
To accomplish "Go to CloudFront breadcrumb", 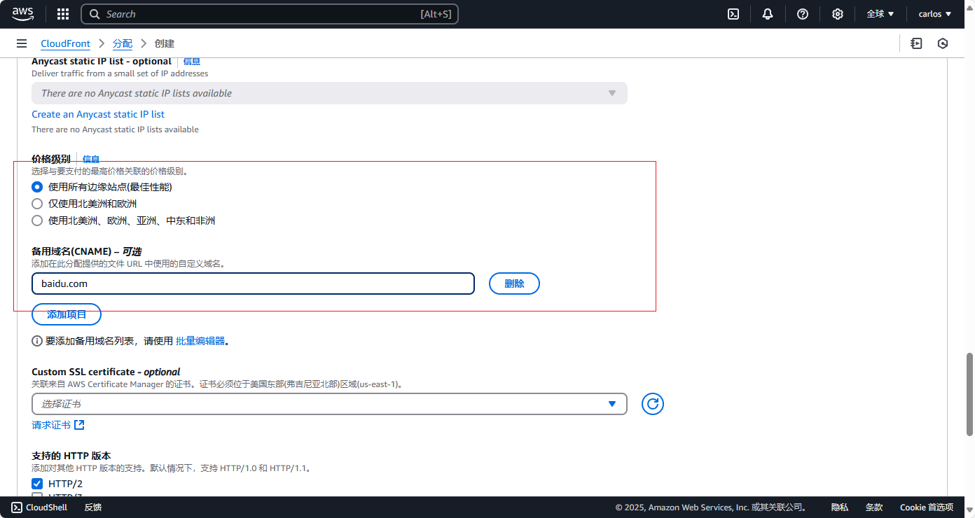I will [x=65, y=43].
